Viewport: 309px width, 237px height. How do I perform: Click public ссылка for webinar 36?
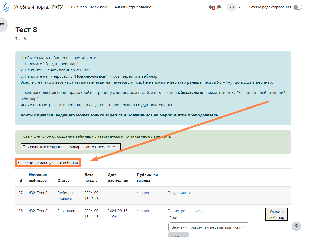click(x=143, y=211)
